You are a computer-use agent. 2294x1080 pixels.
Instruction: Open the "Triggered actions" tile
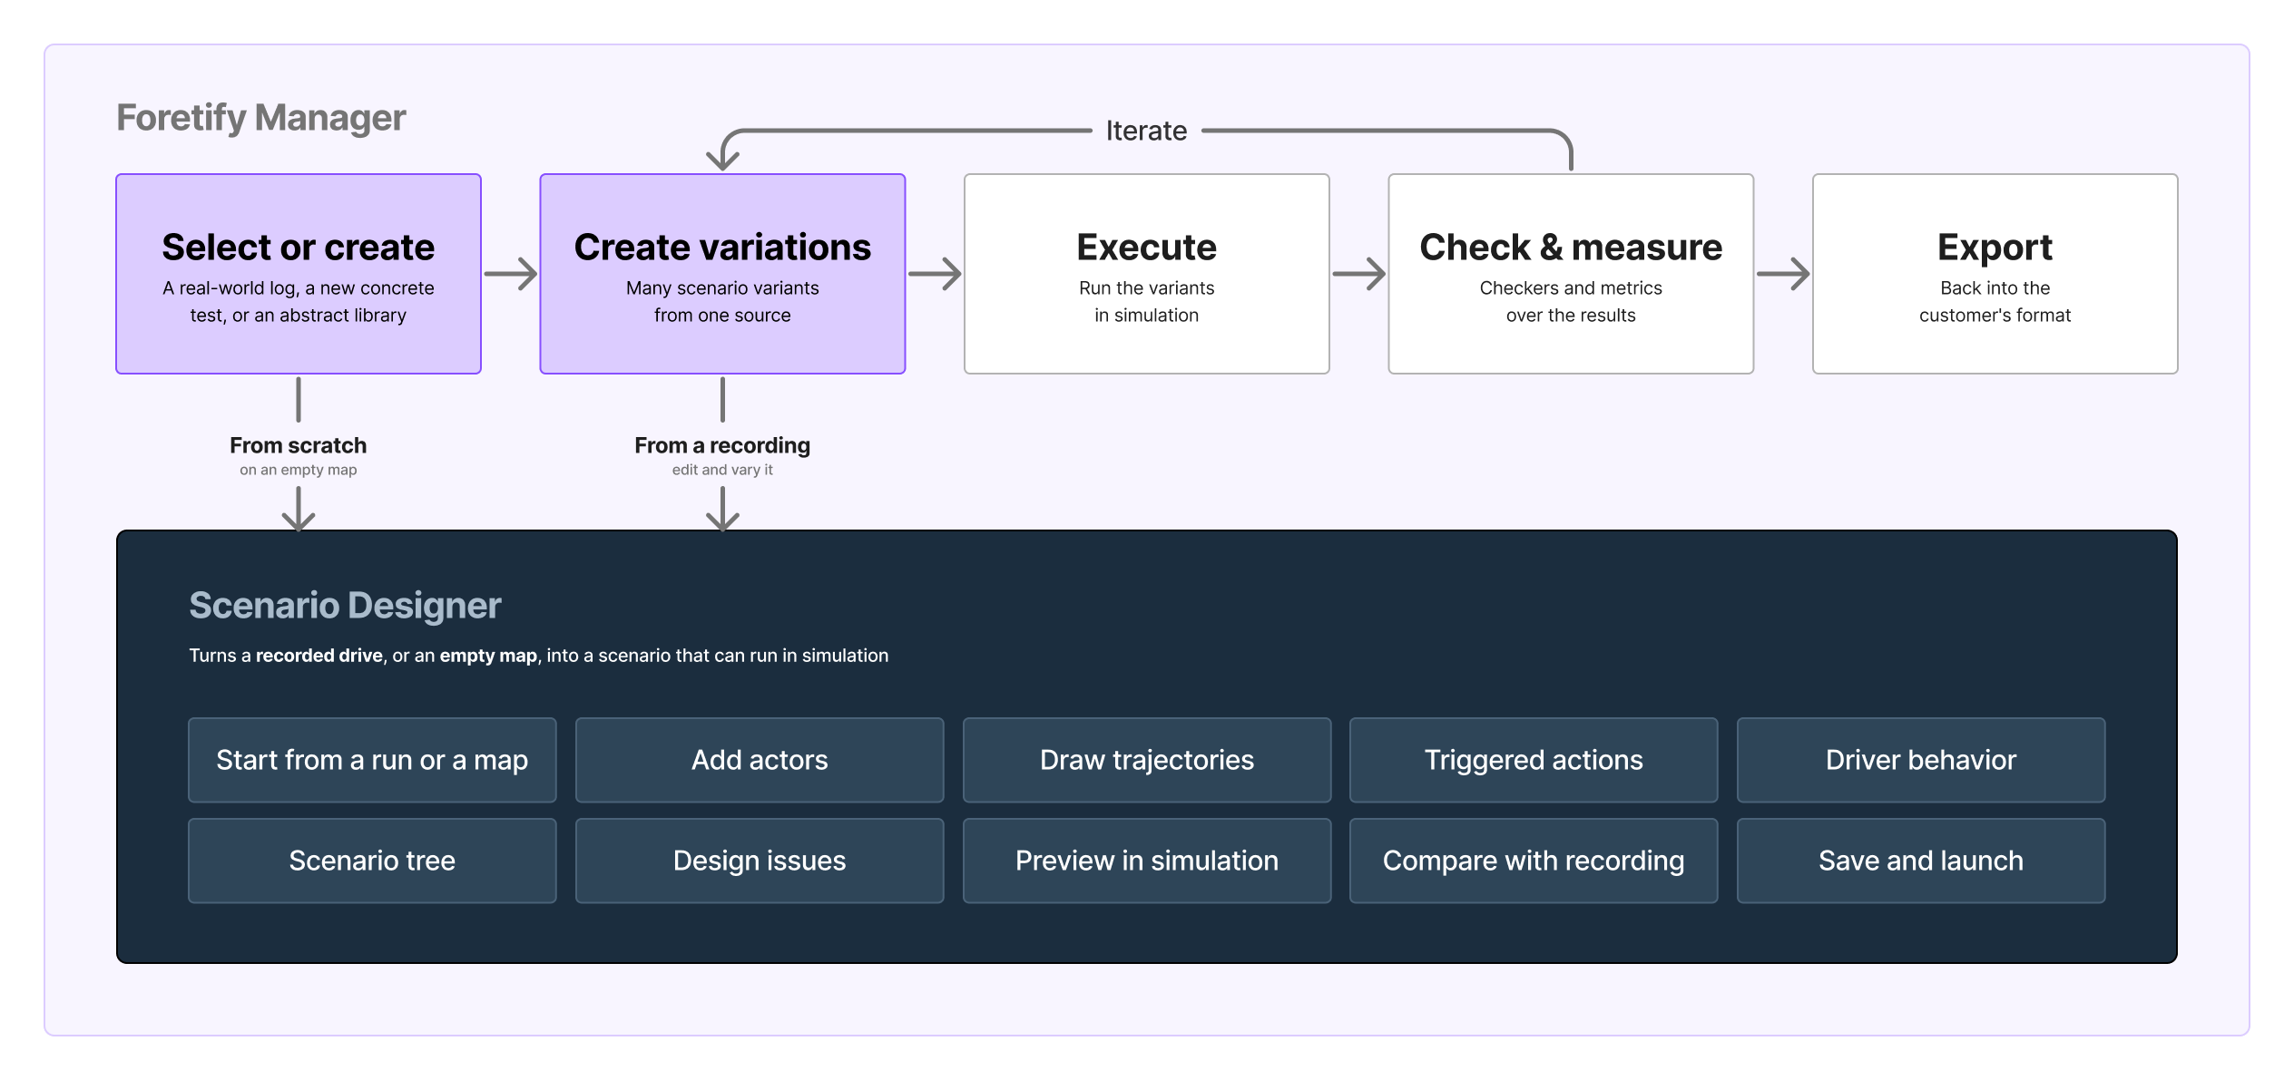click(x=1534, y=760)
